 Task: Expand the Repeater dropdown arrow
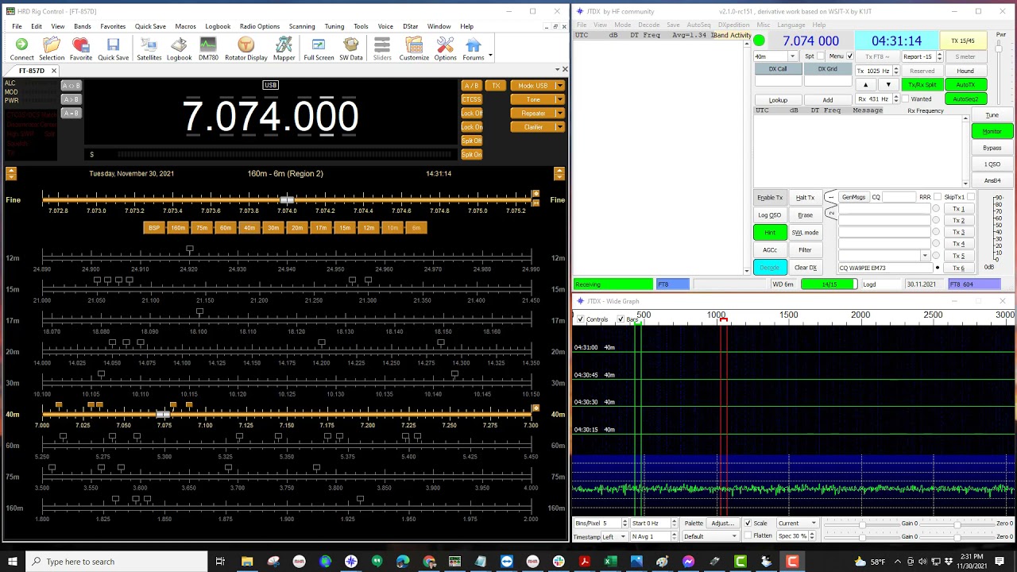pos(560,114)
